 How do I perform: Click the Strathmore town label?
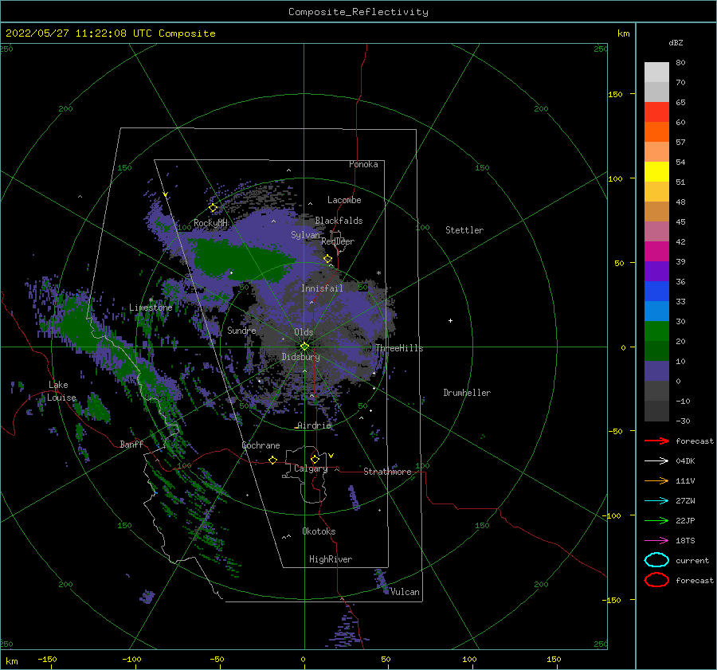(x=387, y=472)
